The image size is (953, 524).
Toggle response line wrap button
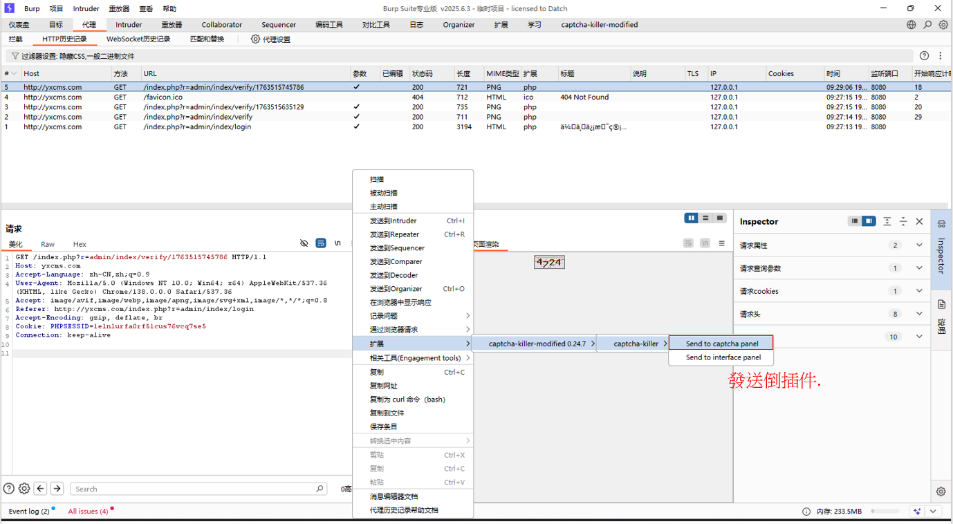(x=688, y=243)
